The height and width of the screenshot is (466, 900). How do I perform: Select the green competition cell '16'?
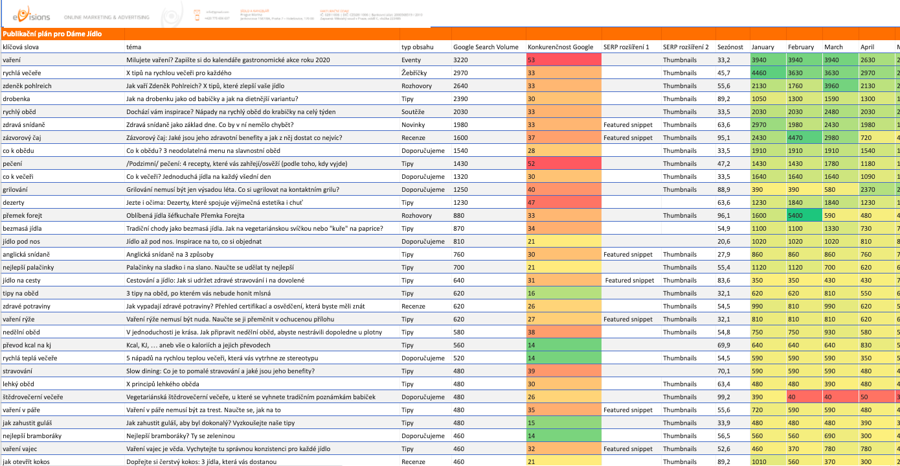[x=563, y=293]
